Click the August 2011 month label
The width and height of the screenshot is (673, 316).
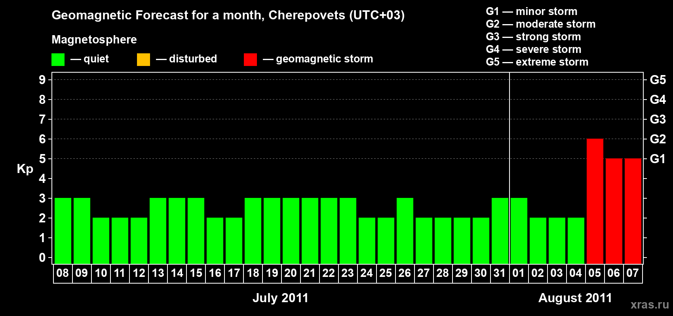[575, 298]
